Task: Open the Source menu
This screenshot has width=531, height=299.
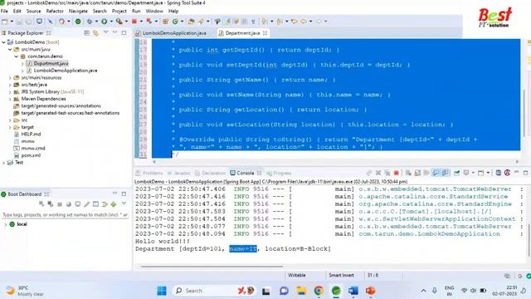Action: pyautogui.click(x=33, y=11)
